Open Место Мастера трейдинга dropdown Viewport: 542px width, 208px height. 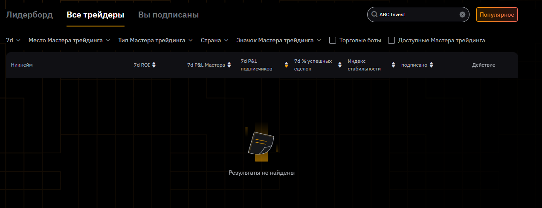[x=70, y=40]
